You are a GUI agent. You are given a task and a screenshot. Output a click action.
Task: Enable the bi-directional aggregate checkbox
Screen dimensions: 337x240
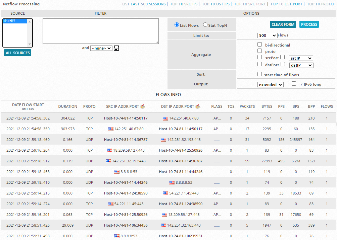point(259,45)
